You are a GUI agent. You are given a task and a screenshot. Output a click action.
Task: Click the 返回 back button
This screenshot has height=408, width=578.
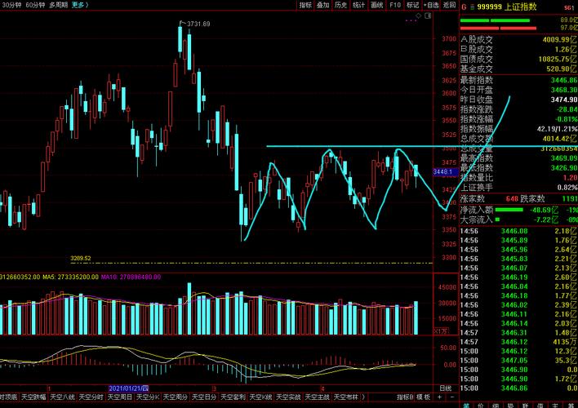(449, 5)
